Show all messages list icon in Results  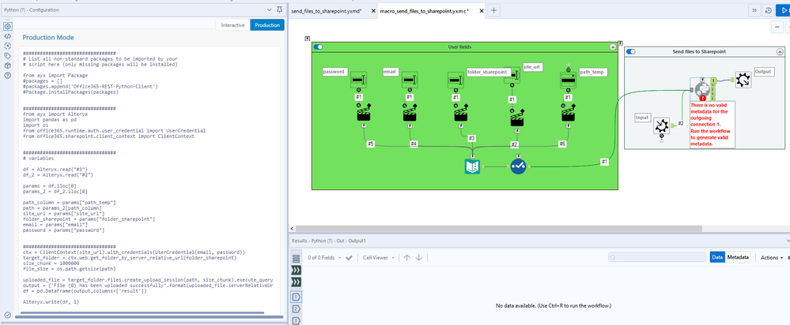click(x=297, y=259)
